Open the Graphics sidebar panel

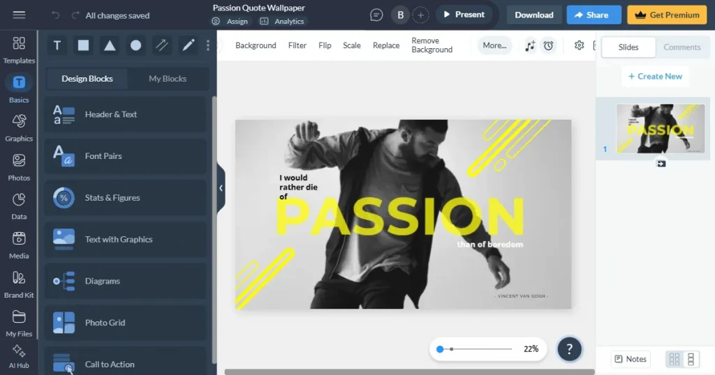pos(19,128)
